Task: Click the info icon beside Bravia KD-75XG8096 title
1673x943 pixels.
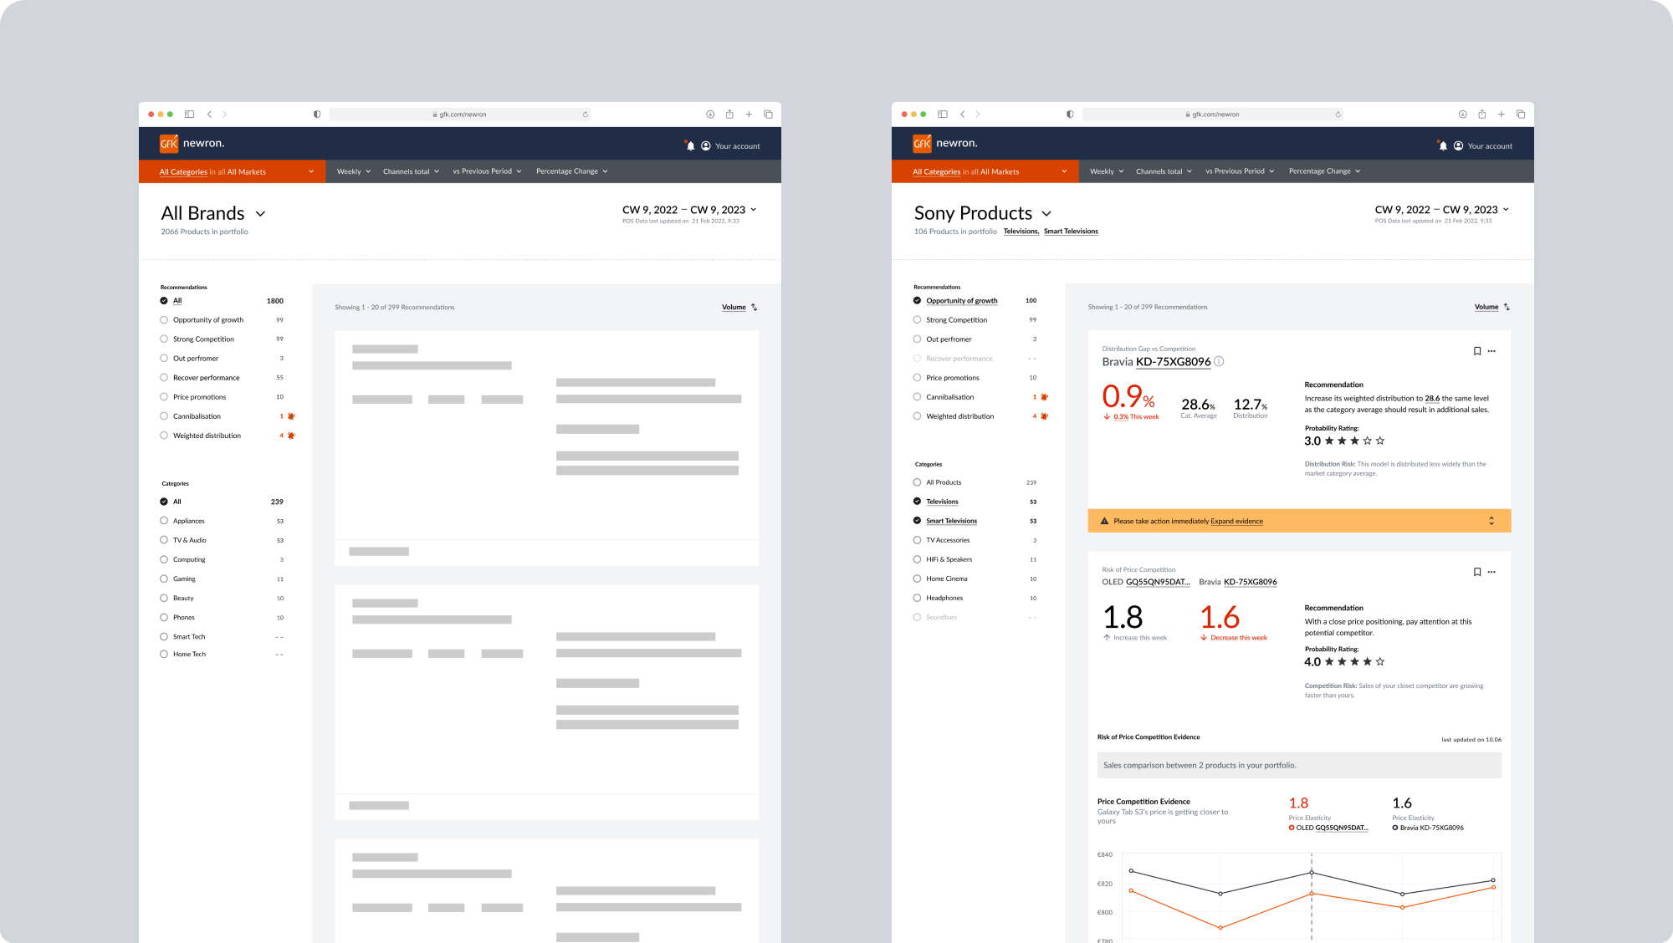Action: pyautogui.click(x=1219, y=361)
